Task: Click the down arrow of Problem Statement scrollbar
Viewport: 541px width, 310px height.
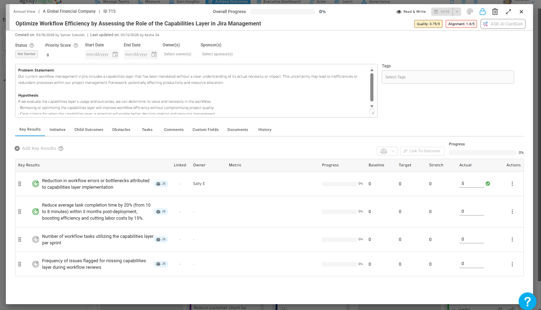Action: pos(372,106)
